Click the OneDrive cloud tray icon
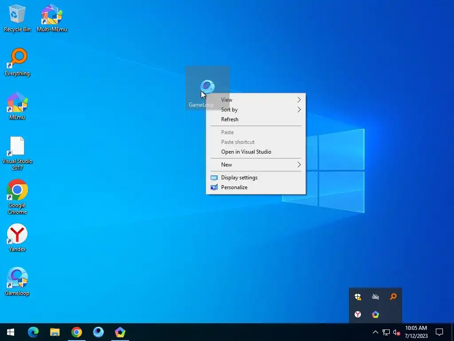This screenshot has width=454, height=341. (376, 297)
